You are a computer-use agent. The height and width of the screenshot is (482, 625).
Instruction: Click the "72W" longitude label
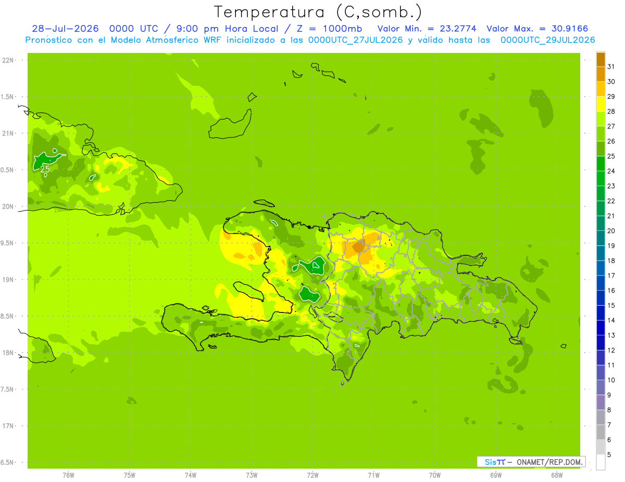312,475
